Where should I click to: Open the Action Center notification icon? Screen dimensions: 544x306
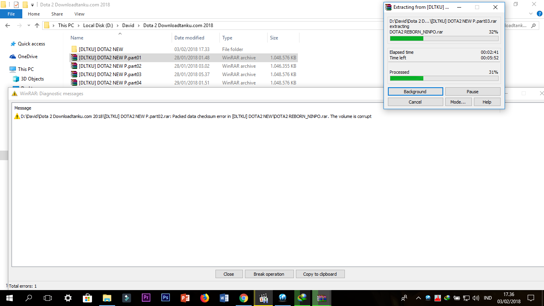coord(531,298)
